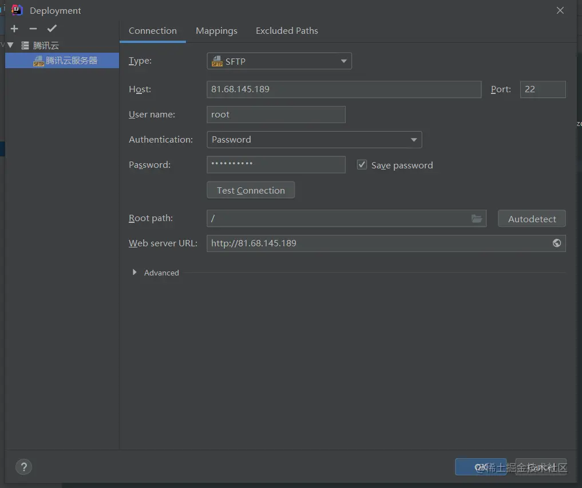Click the Port field showing 22
Image resolution: width=582 pixels, height=488 pixels.
(x=543, y=89)
